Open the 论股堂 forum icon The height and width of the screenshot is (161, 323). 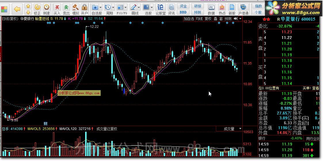[x=160, y=8]
